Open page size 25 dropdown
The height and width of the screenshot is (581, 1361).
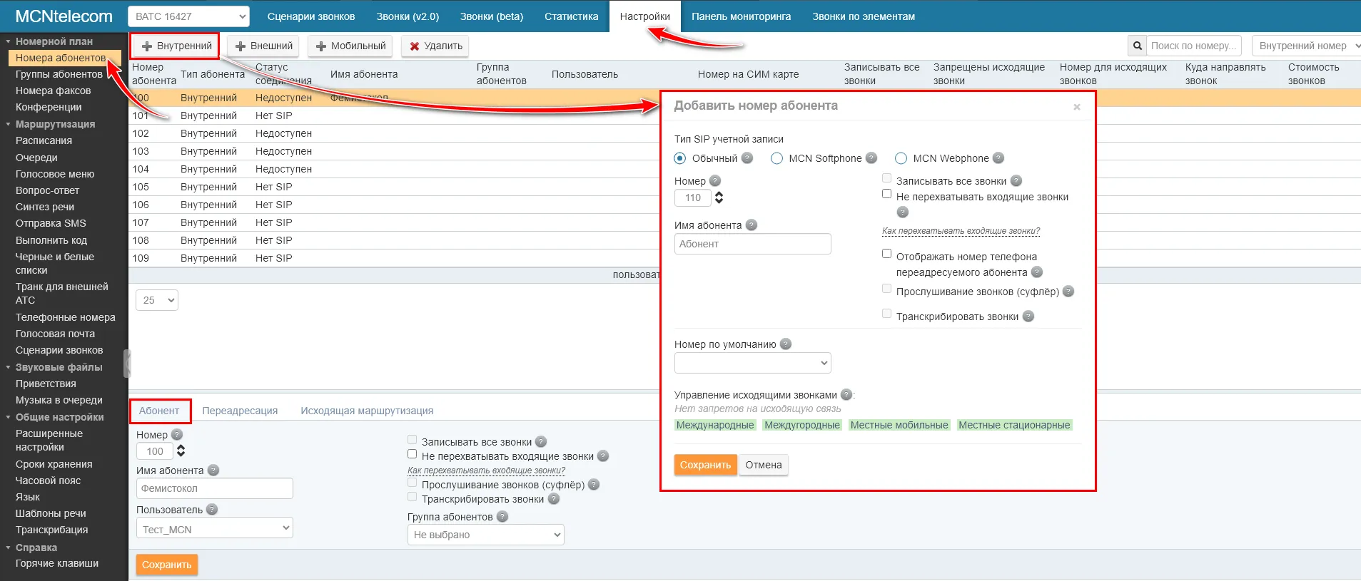pyautogui.click(x=157, y=300)
